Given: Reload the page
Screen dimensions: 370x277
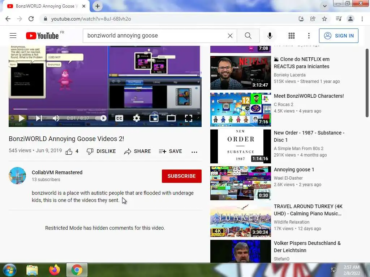Looking at the screenshot, I should tap(31, 19).
